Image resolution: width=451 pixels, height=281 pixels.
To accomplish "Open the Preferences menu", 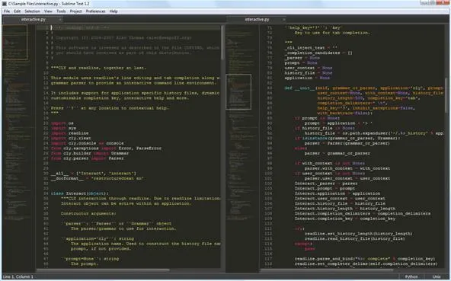I will point(95,11).
